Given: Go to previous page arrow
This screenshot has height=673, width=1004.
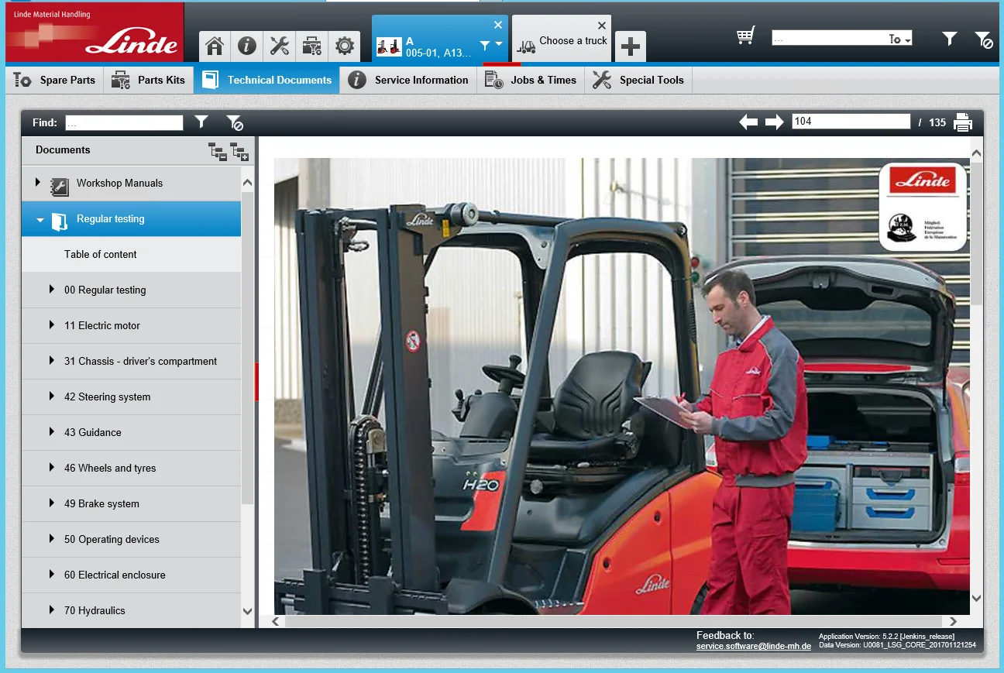Looking at the screenshot, I should 748,122.
